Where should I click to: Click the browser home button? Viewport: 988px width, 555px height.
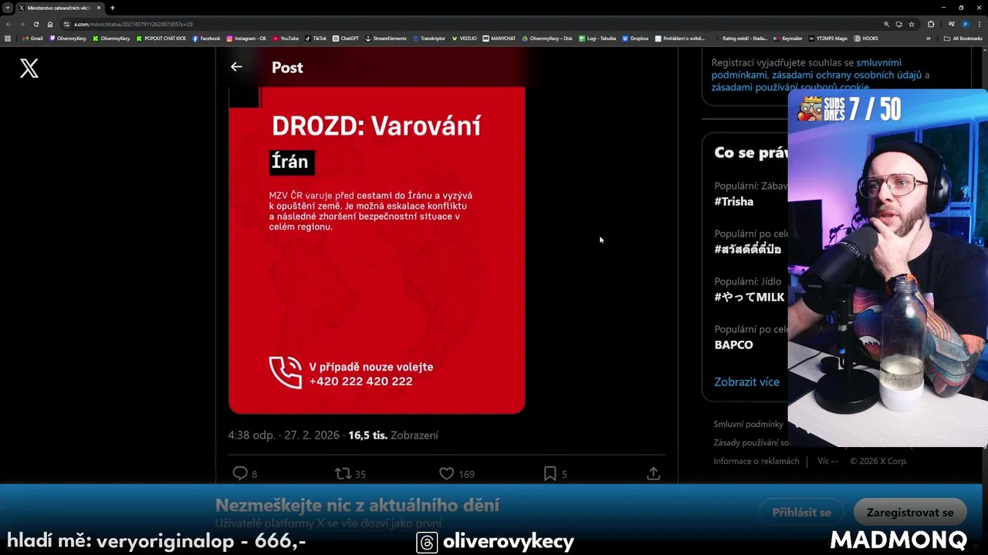50,24
